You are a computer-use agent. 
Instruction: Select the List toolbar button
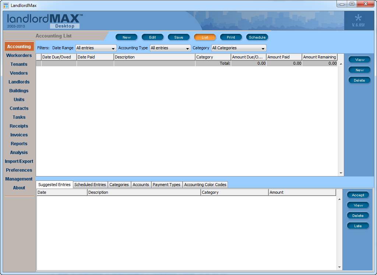point(205,37)
